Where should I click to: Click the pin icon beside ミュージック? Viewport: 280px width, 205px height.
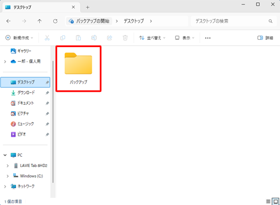click(x=47, y=124)
